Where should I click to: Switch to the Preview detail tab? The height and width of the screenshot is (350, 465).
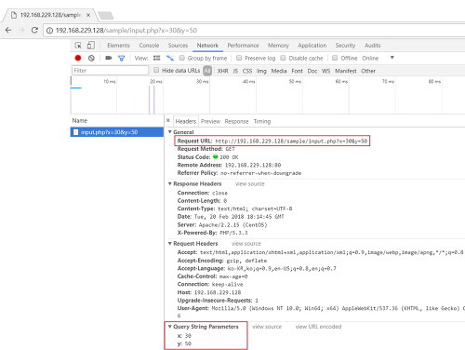click(x=210, y=121)
